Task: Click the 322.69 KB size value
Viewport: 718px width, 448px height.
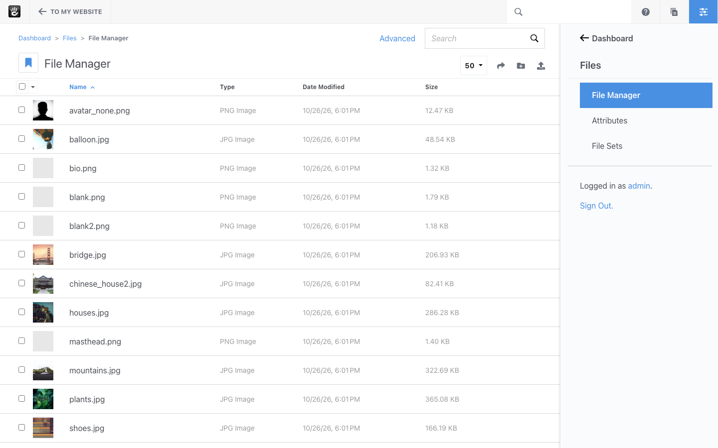Action: click(442, 370)
